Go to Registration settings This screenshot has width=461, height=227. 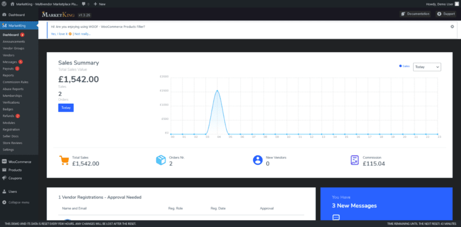(x=11, y=129)
